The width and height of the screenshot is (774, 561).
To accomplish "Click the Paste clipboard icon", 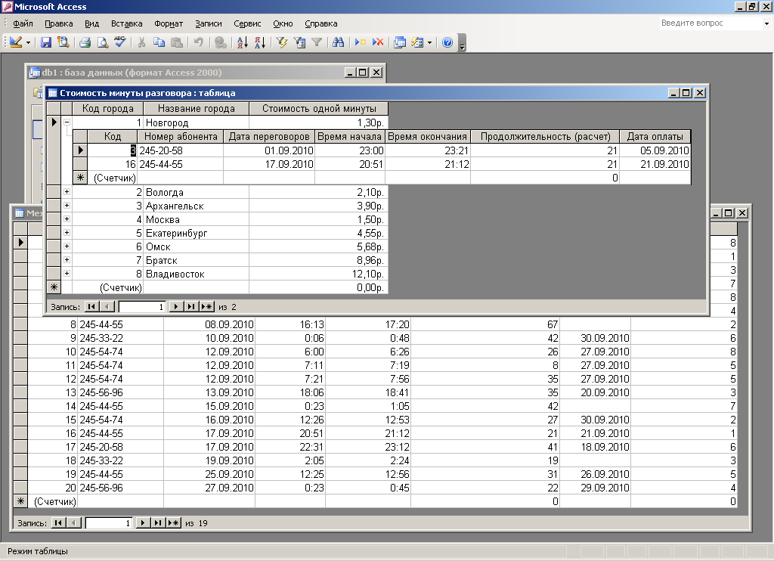I will (176, 42).
